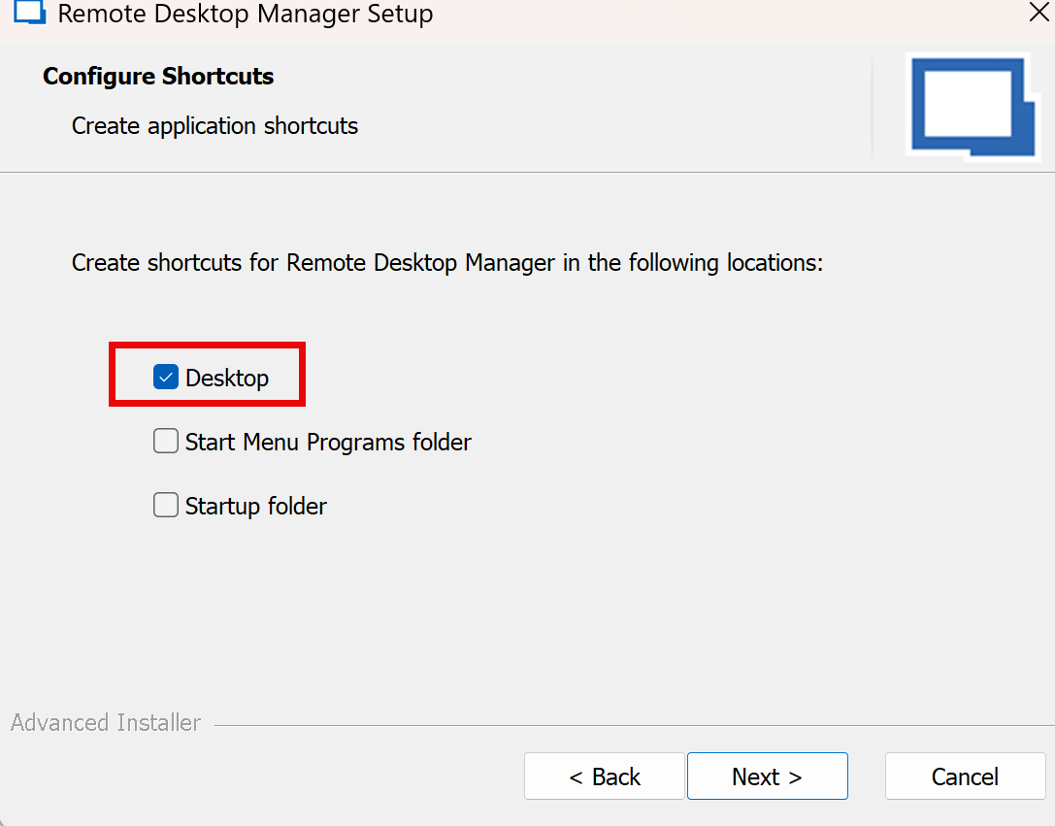1055x826 pixels.
Task: Tick the Startup folder checkbox
Action: (x=166, y=506)
